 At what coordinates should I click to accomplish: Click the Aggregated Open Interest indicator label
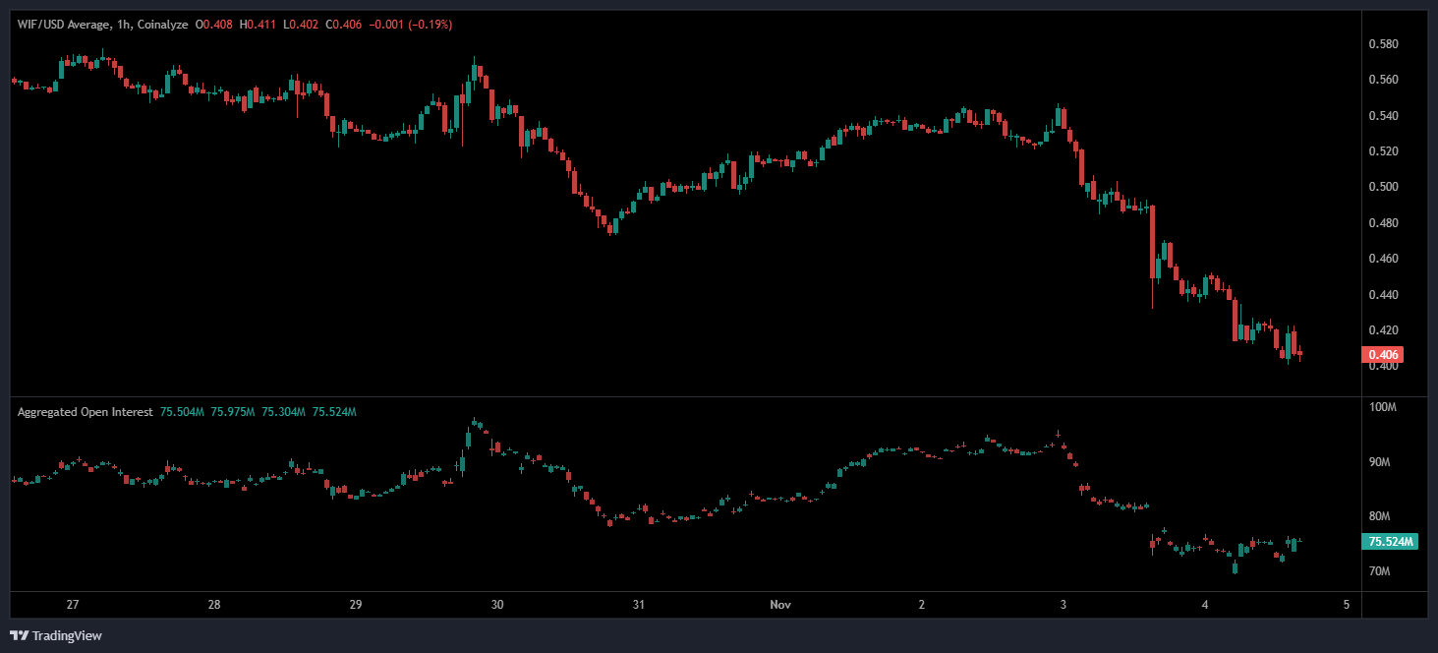(85, 412)
